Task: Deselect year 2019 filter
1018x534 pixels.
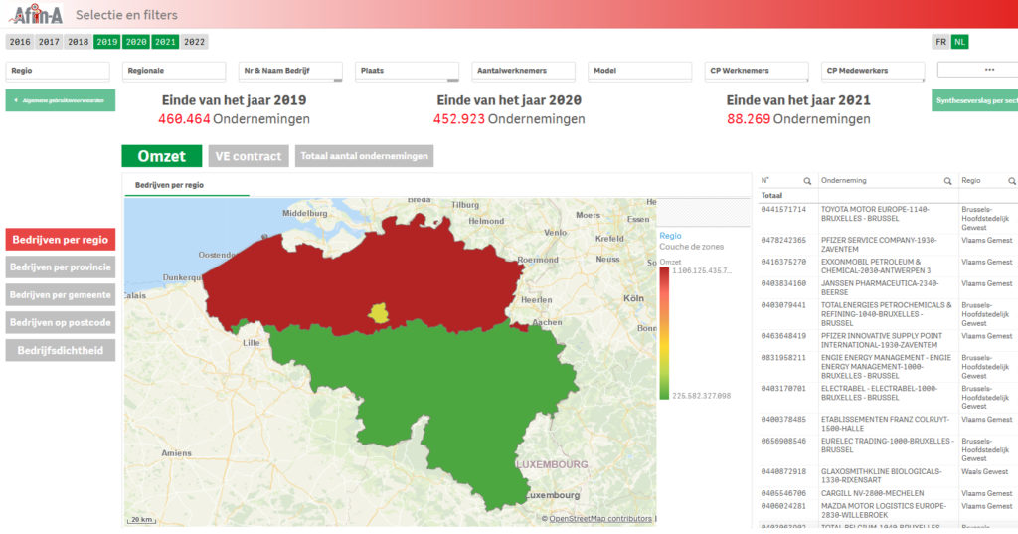Action: [107, 42]
